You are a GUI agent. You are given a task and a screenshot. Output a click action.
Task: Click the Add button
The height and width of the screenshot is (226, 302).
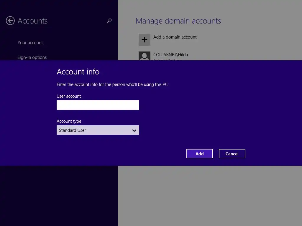click(x=200, y=154)
